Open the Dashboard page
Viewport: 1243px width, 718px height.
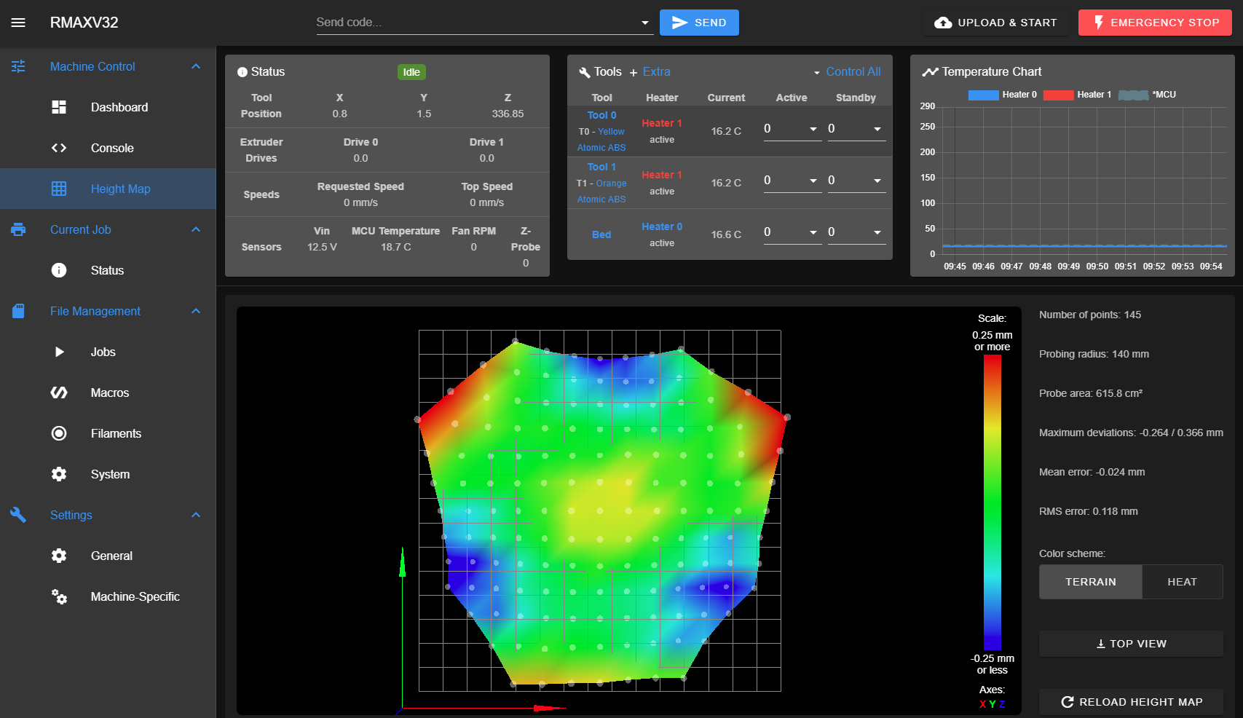coord(108,107)
